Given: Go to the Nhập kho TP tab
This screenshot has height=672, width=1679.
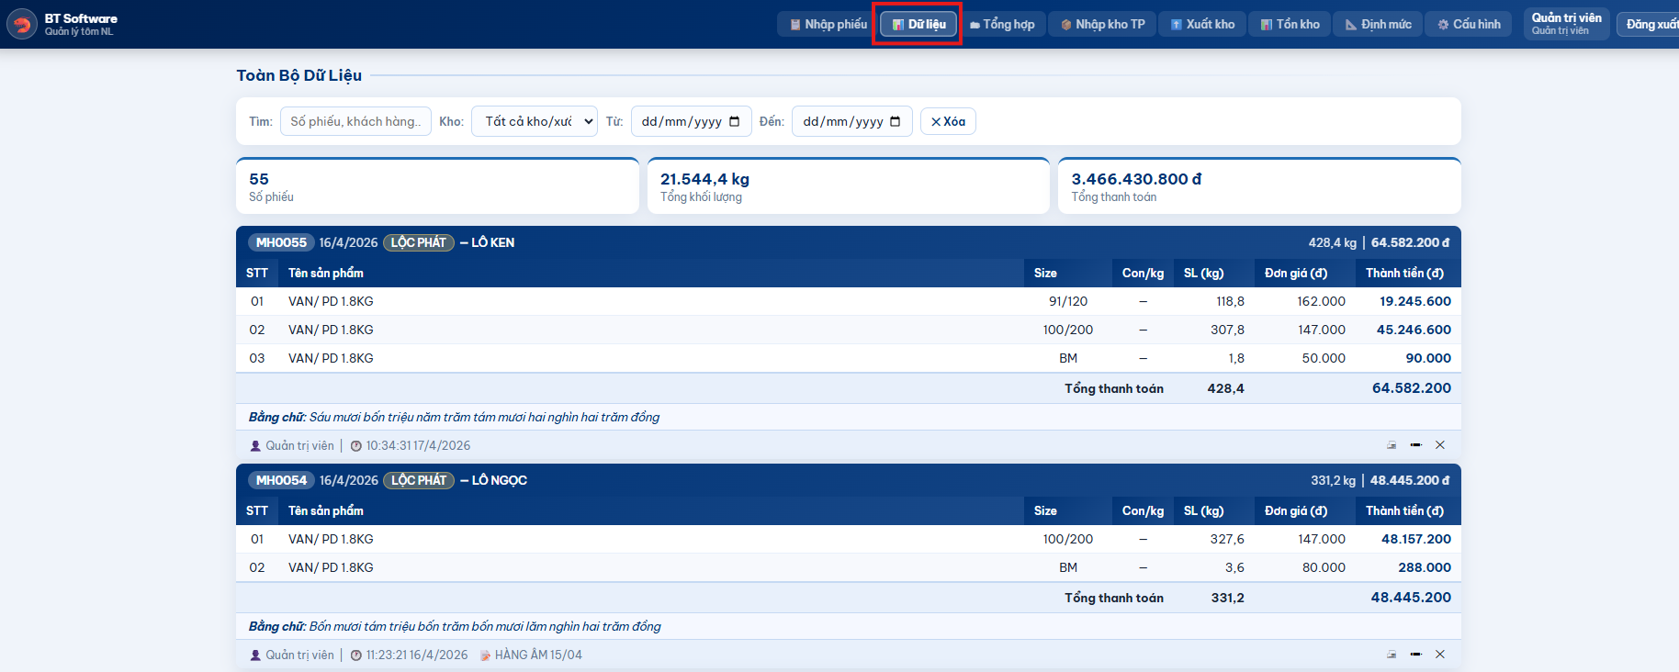Looking at the screenshot, I should (1102, 24).
